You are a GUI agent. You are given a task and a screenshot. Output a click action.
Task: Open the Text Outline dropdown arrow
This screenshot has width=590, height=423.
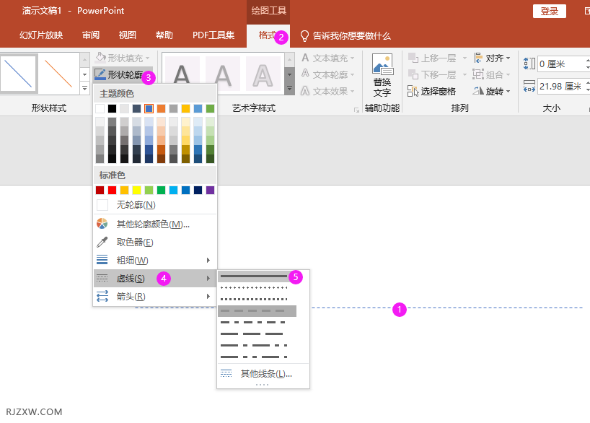[x=352, y=74]
